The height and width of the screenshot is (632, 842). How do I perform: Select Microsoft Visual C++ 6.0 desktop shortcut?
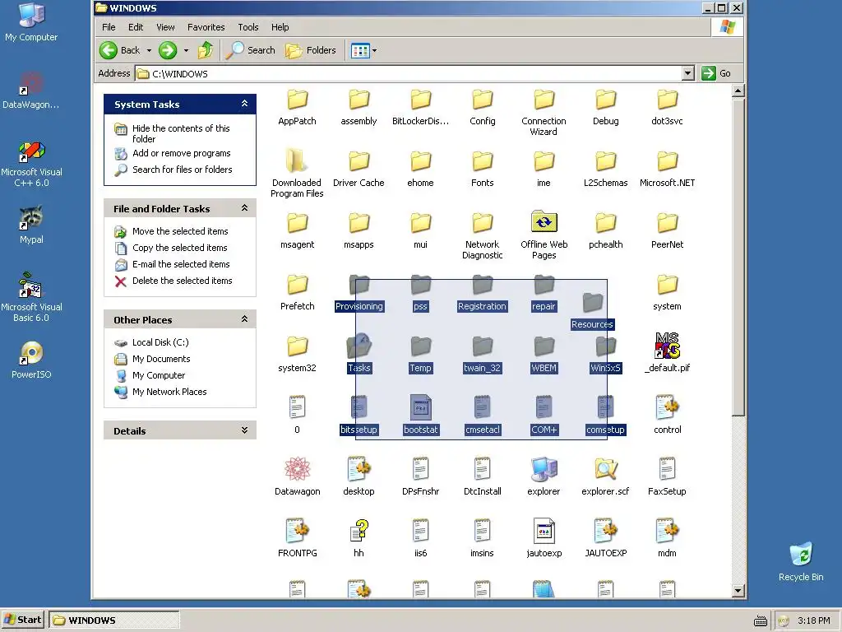click(31, 165)
